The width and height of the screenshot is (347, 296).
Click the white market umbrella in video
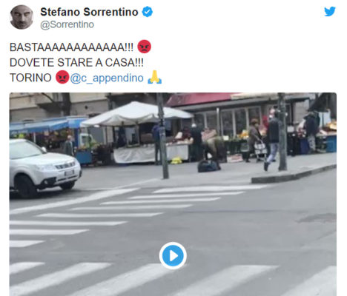(136, 114)
